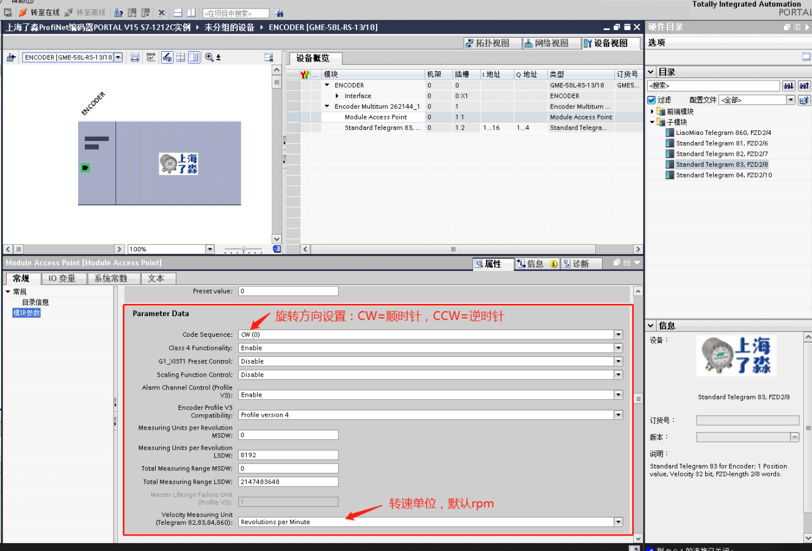
Task: Select Catalog information (目录信息) tree item
Action: pos(35,302)
